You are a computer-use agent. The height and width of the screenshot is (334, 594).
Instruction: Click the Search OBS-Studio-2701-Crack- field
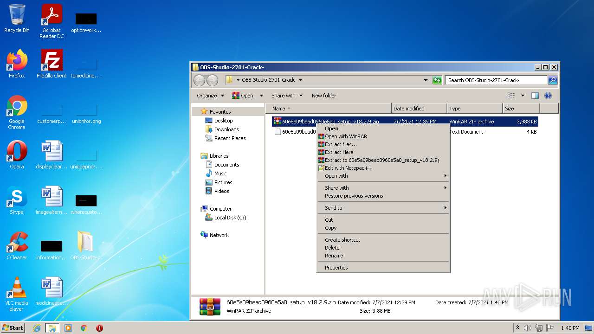(496, 80)
